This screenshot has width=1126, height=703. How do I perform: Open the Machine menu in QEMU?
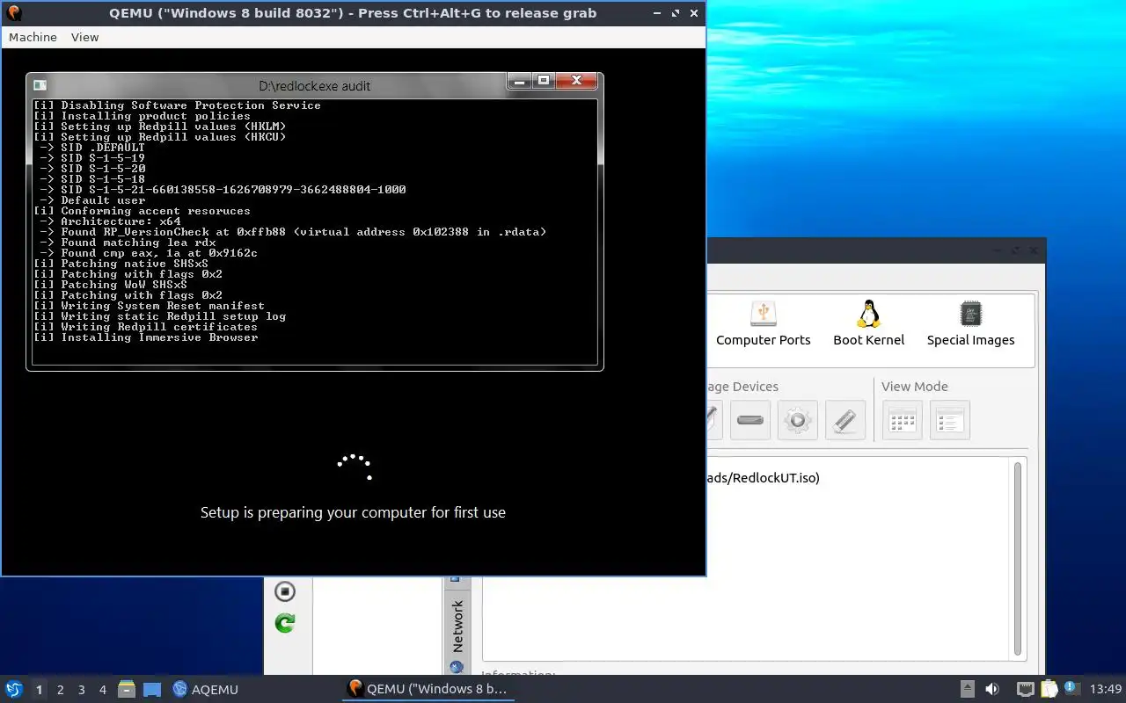pyautogui.click(x=33, y=37)
